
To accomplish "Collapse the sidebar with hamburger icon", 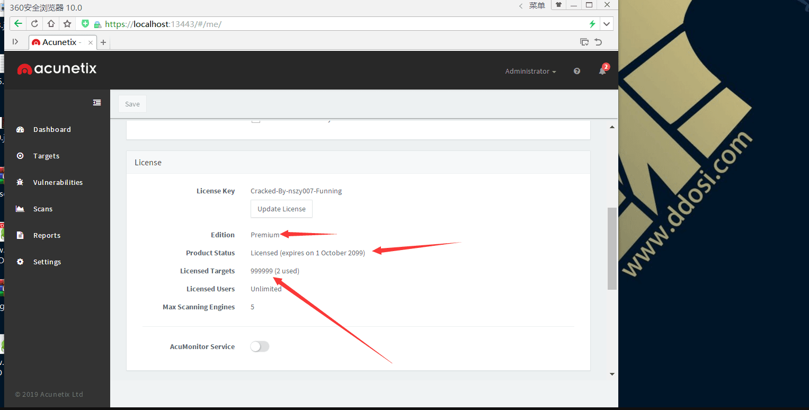I will (97, 102).
